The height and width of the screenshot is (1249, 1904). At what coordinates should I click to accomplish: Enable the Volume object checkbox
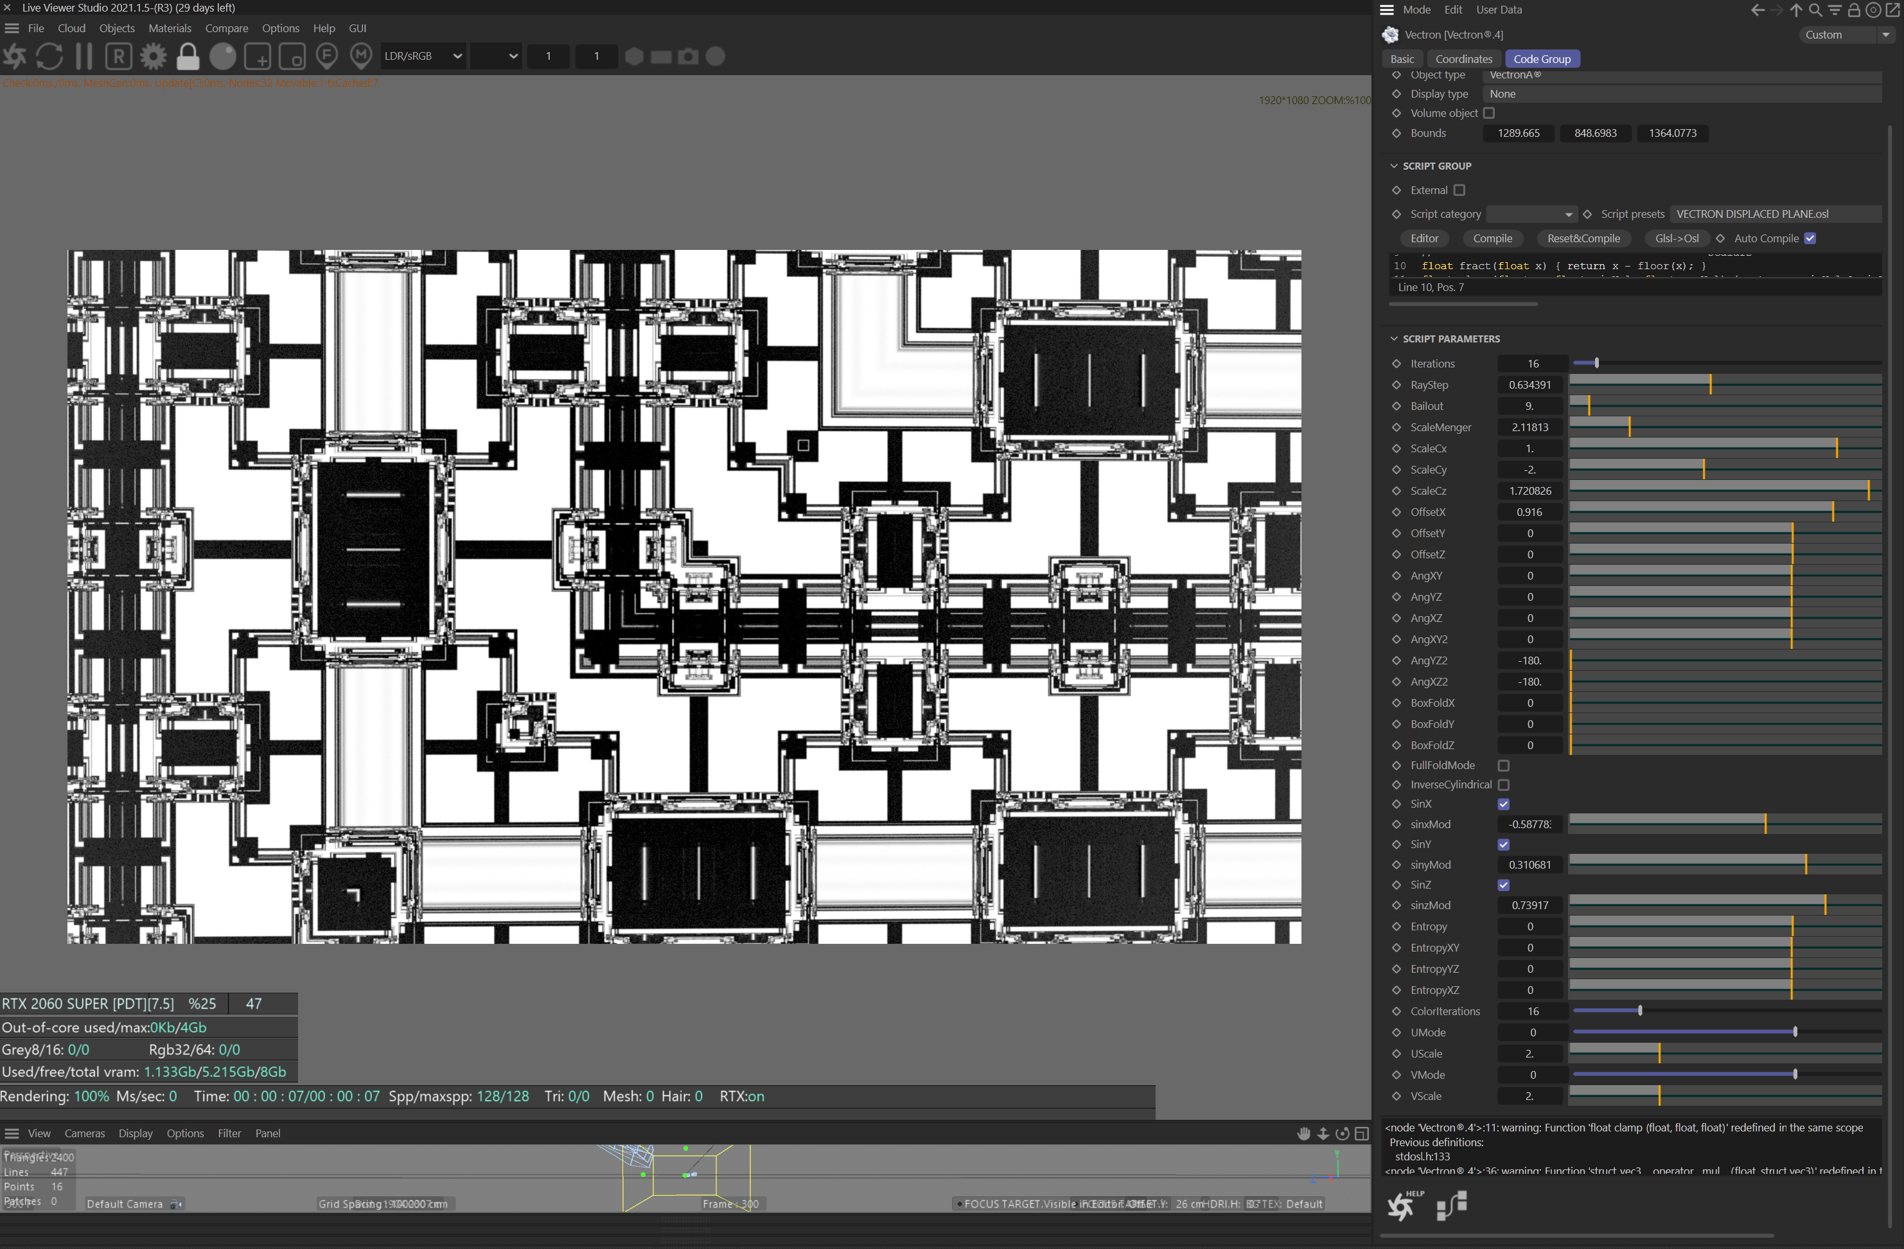[1489, 113]
